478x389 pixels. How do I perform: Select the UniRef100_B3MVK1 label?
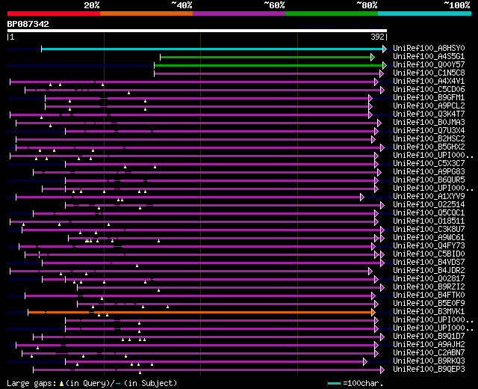pos(429,312)
